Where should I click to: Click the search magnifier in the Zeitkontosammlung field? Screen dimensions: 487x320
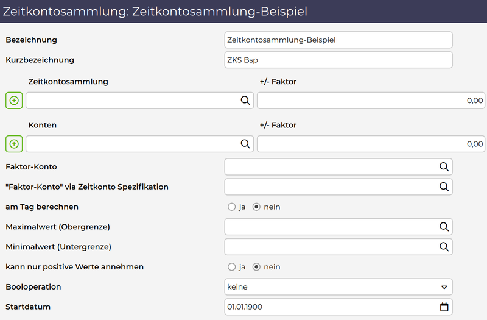point(245,101)
